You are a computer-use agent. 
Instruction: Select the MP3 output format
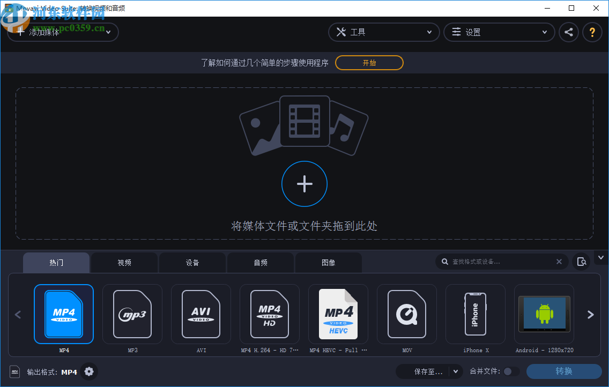pos(132,314)
